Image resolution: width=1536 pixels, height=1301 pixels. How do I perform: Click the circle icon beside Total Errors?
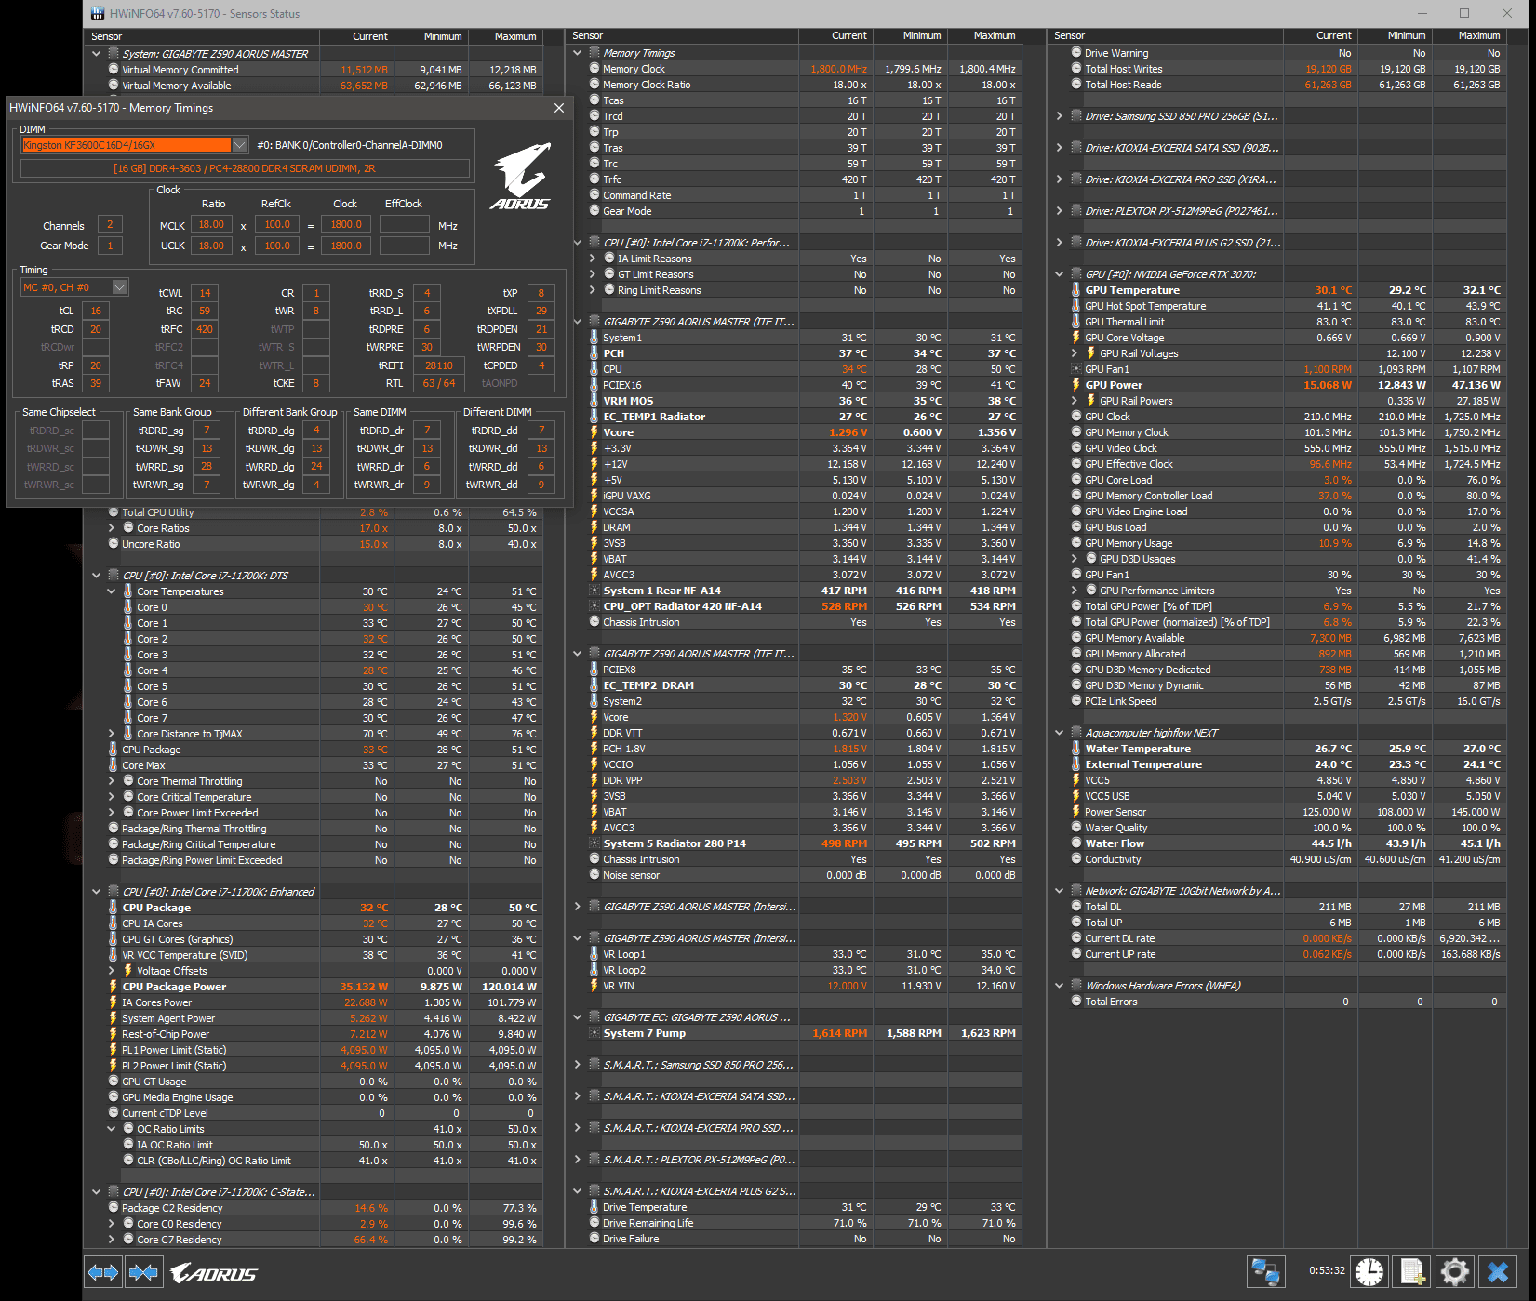[1076, 1002]
